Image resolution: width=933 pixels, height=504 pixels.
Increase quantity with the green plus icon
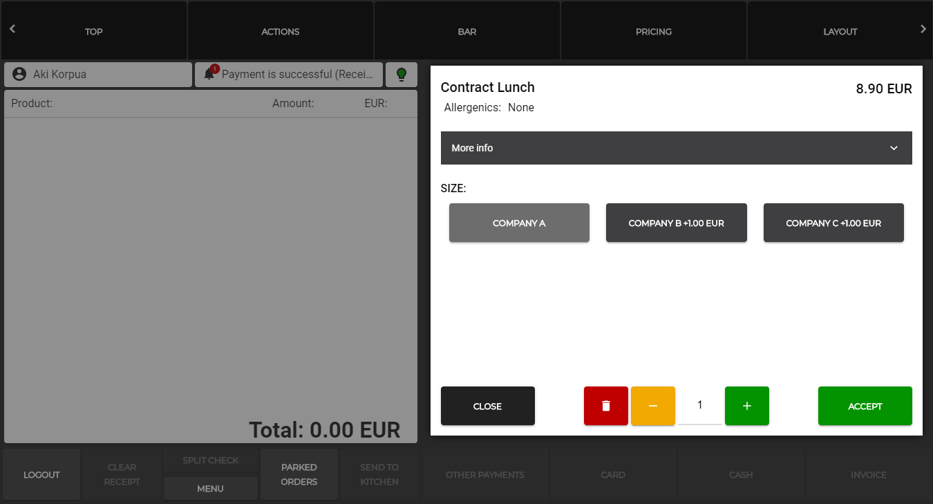(x=746, y=406)
